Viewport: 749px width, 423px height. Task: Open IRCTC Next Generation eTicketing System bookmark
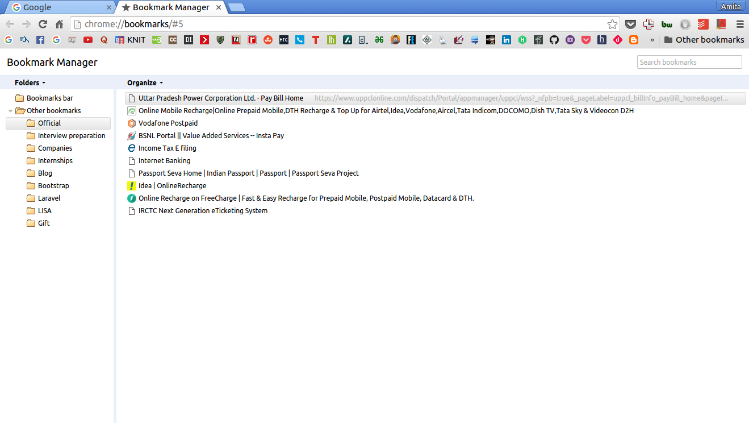(203, 211)
